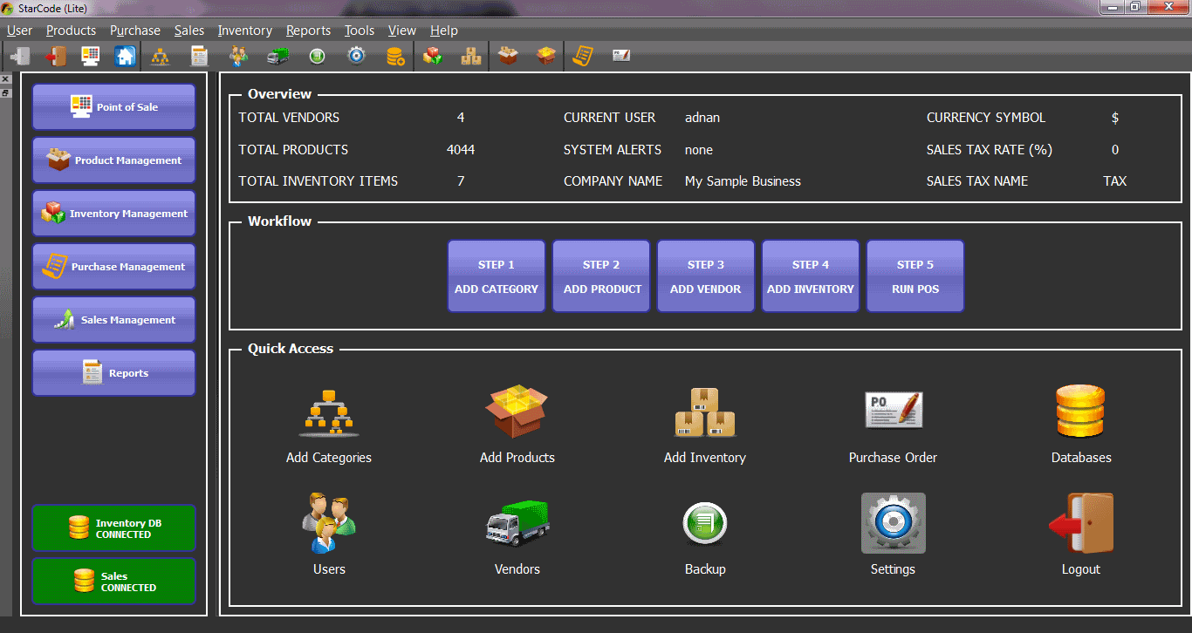1192x633 pixels.
Task: Click the 'CURRENCY SYMBOL' label
Action: point(986,118)
